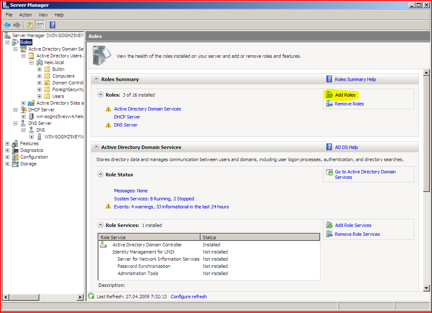The width and height of the screenshot is (432, 313).
Task: Click the Role Service column header
Action: 149,237
